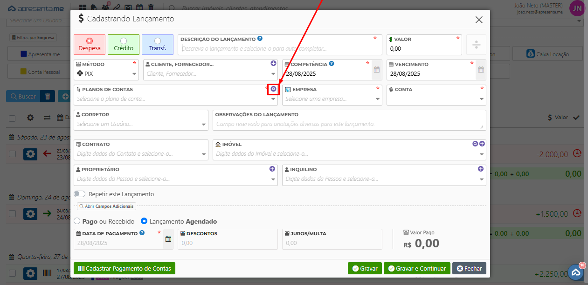Viewport: 588px width, 285px height.
Task: Select the Lançamento Agendado radio option
Action: 144,221
